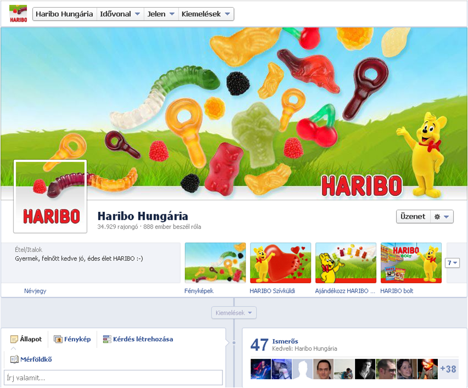Open the Haribo Hungária page name button
The image size is (468, 388).
(64, 14)
